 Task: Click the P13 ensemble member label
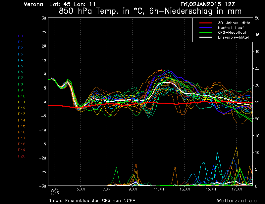click(x=22, y=114)
